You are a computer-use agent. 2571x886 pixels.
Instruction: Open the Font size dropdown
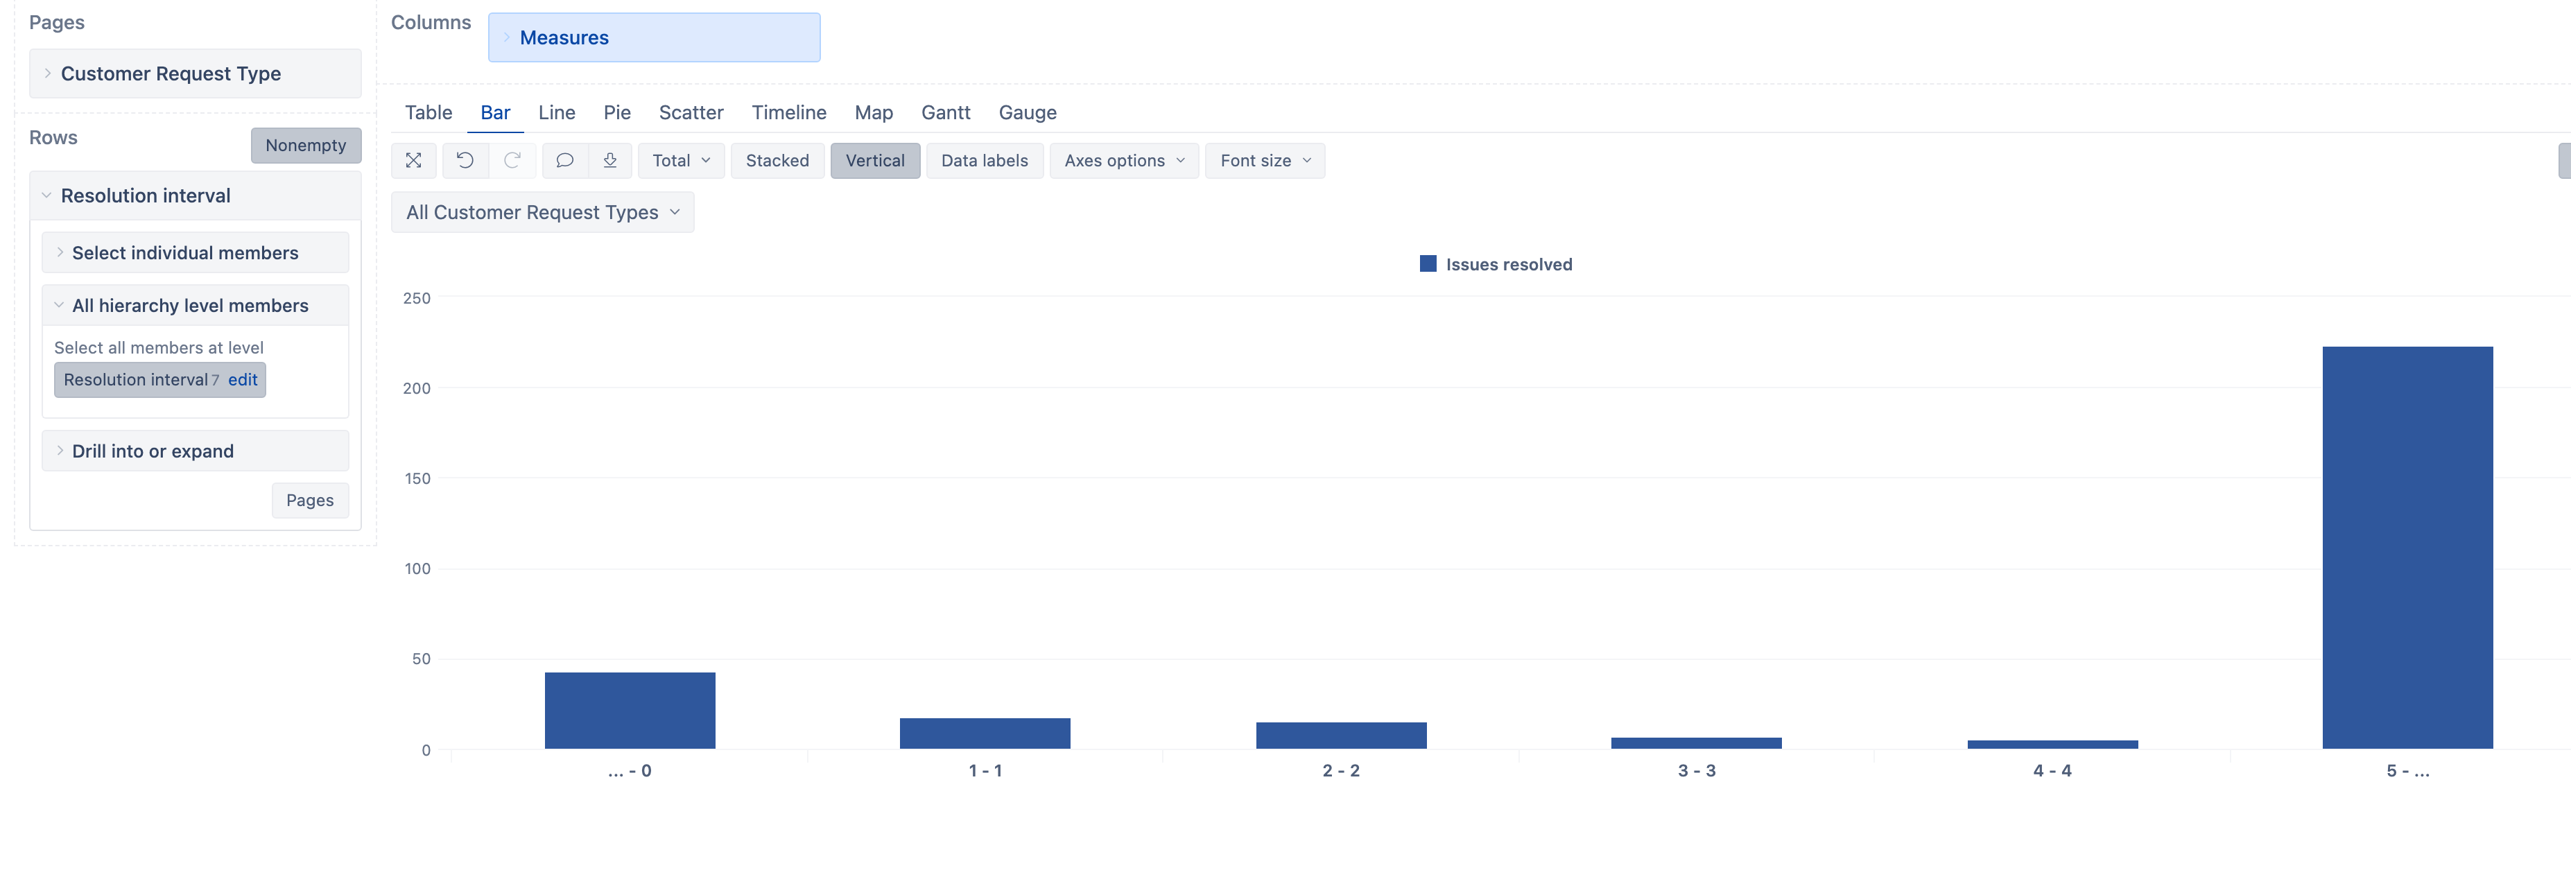click(1263, 159)
